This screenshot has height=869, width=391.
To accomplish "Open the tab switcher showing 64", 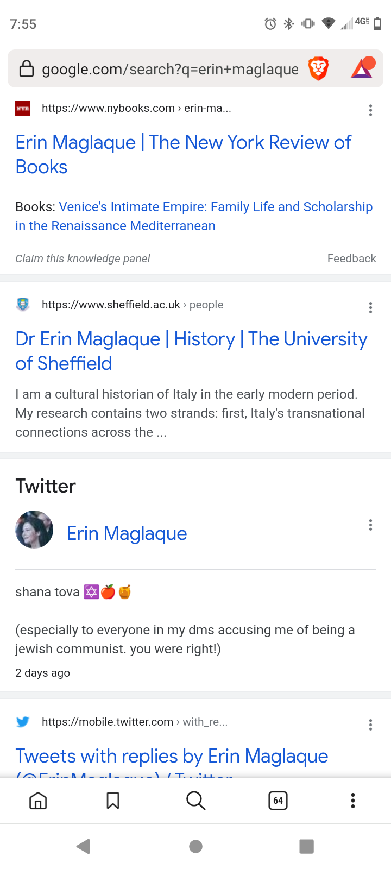I will point(278,801).
